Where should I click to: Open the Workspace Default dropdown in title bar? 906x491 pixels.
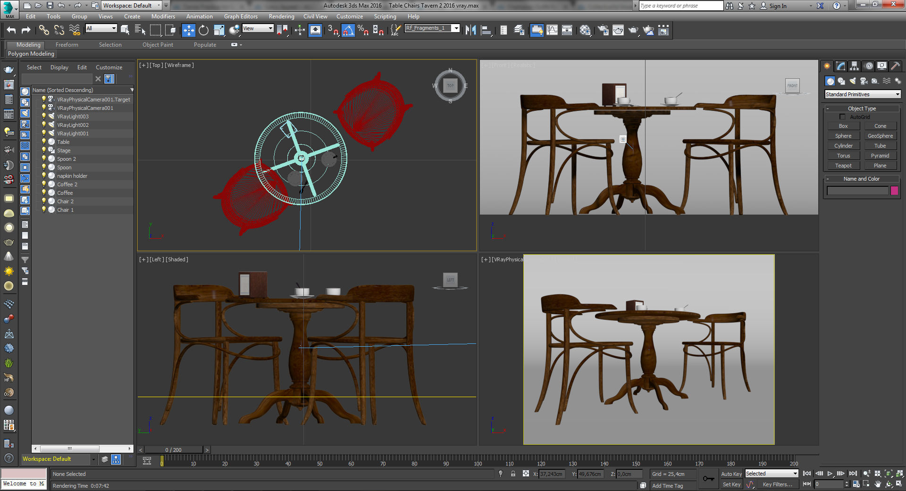tap(132, 6)
